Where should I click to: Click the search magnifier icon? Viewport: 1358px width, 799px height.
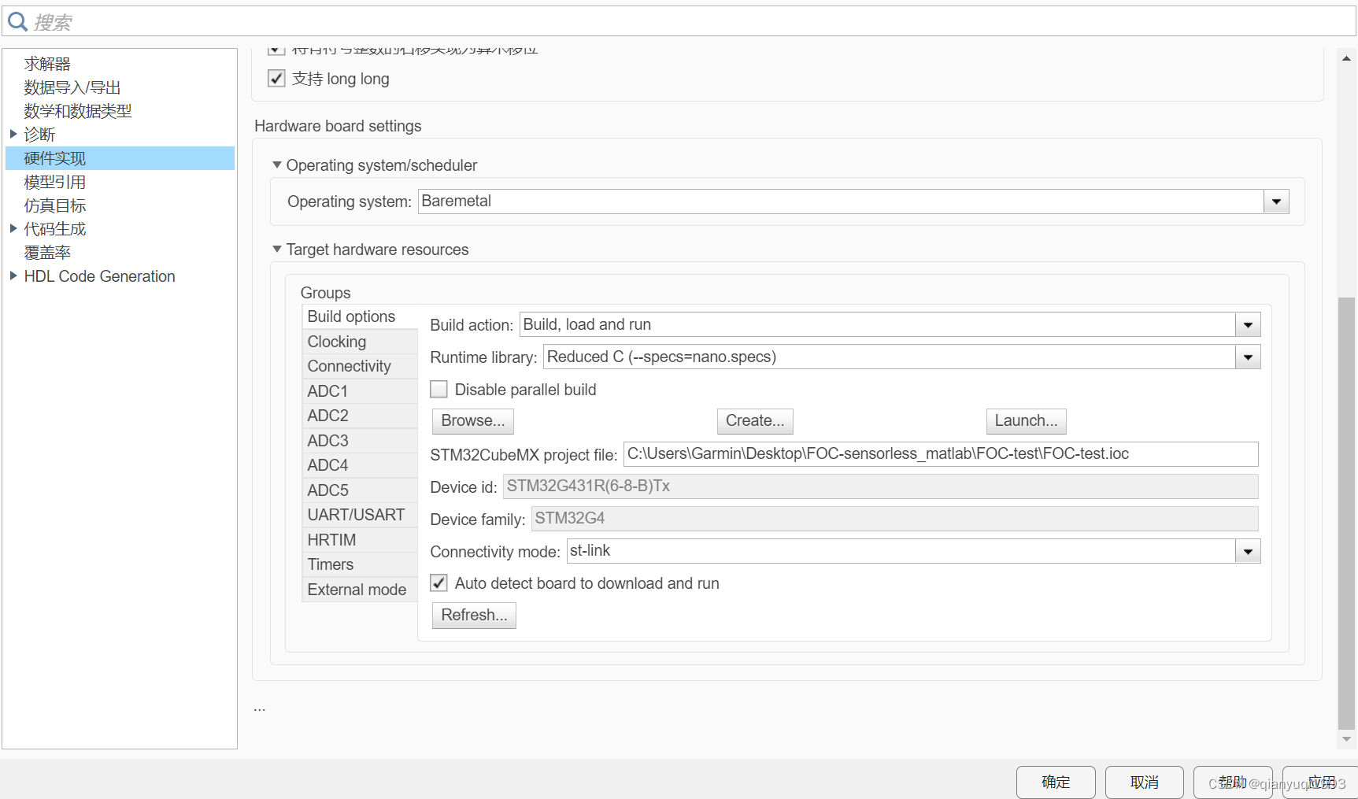(17, 22)
